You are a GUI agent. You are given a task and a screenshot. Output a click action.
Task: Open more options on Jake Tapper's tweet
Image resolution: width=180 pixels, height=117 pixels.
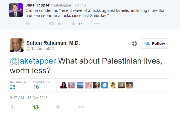tap(97, 24)
